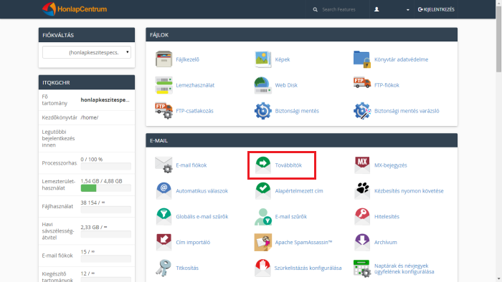Open the Archívum download envelope icon
This screenshot has height=282, width=502.
362,242
